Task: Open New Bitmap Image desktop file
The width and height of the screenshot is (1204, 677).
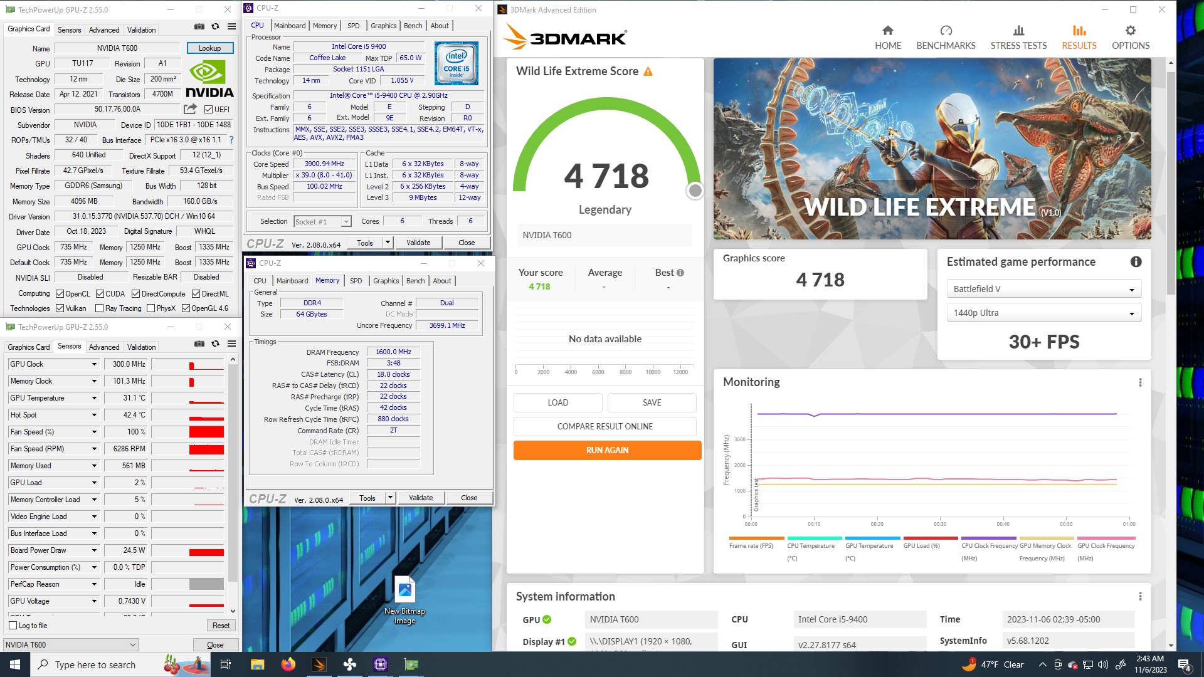Action: (x=404, y=600)
